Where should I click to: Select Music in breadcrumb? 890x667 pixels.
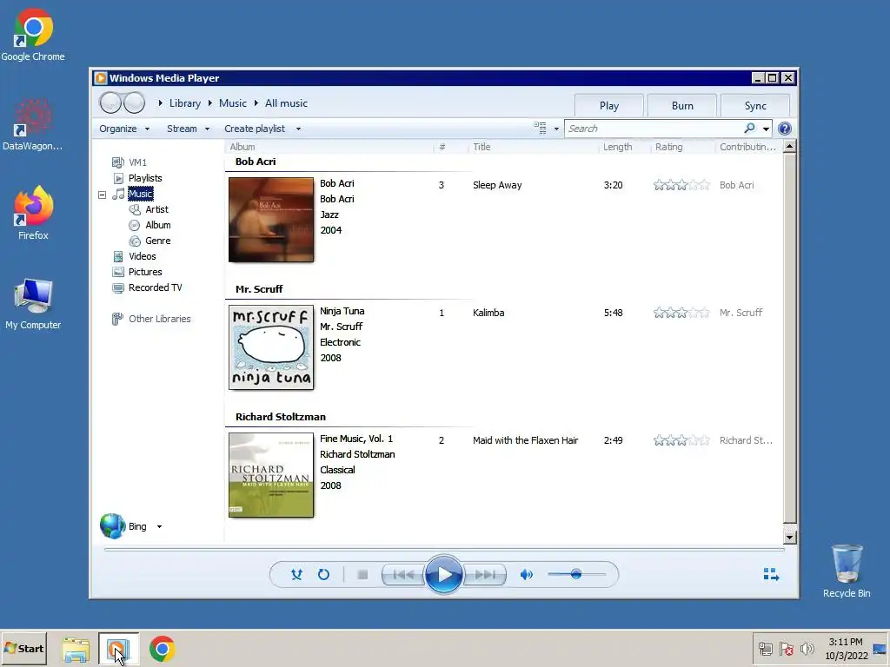[x=233, y=103]
